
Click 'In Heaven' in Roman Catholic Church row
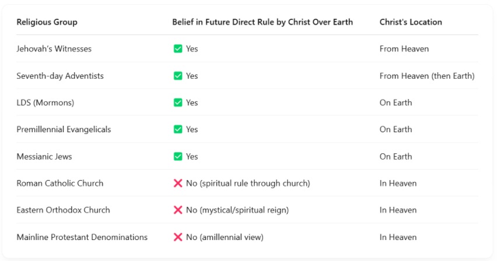pyautogui.click(x=398, y=184)
